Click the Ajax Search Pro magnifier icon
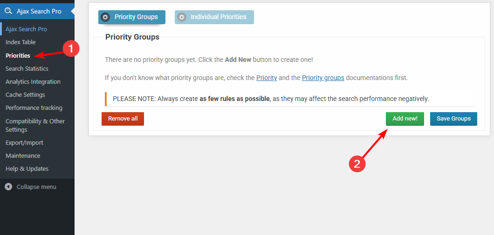 (8, 11)
